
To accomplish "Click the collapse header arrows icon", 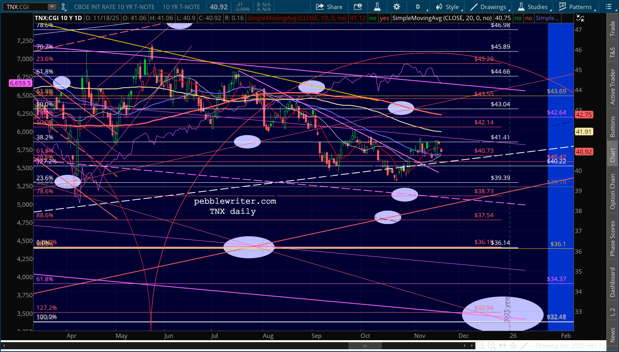I will point(580,18).
